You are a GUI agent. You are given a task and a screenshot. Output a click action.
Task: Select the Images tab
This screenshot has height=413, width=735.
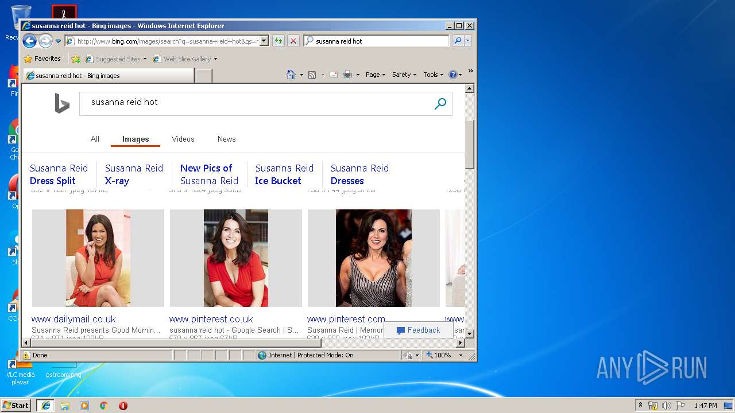[136, 139]
